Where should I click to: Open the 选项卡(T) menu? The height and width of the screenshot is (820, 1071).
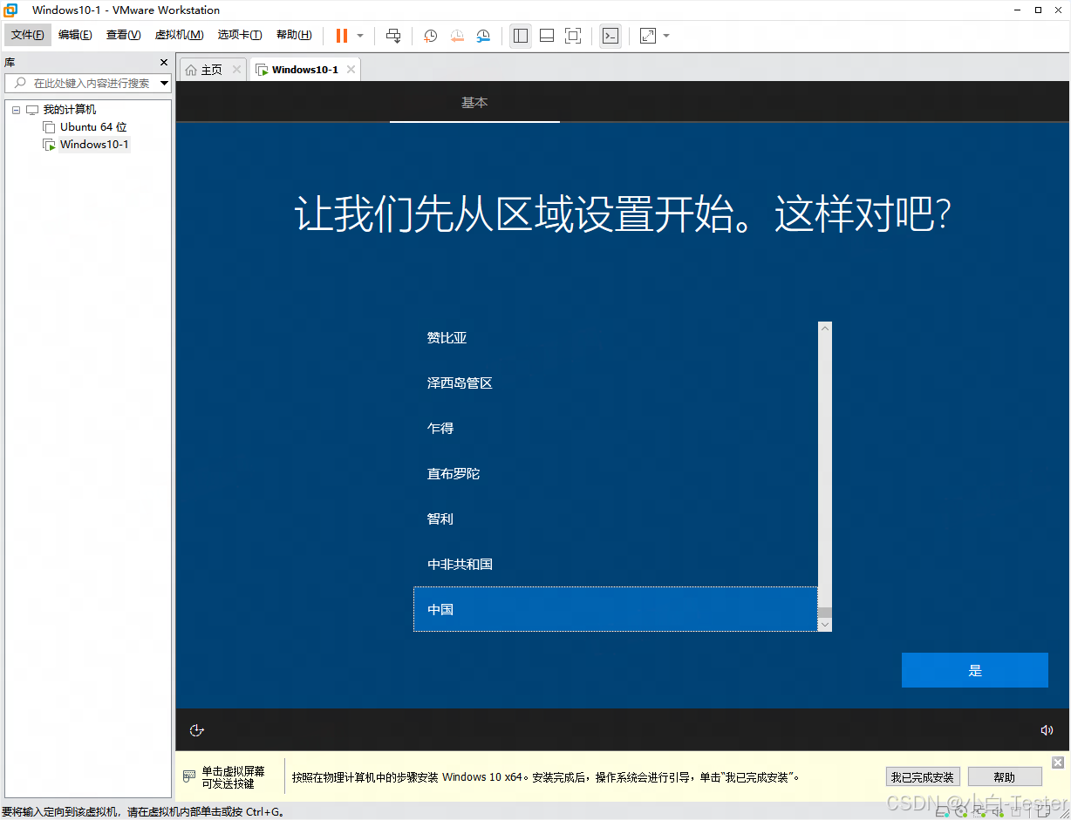pos(240,35)
